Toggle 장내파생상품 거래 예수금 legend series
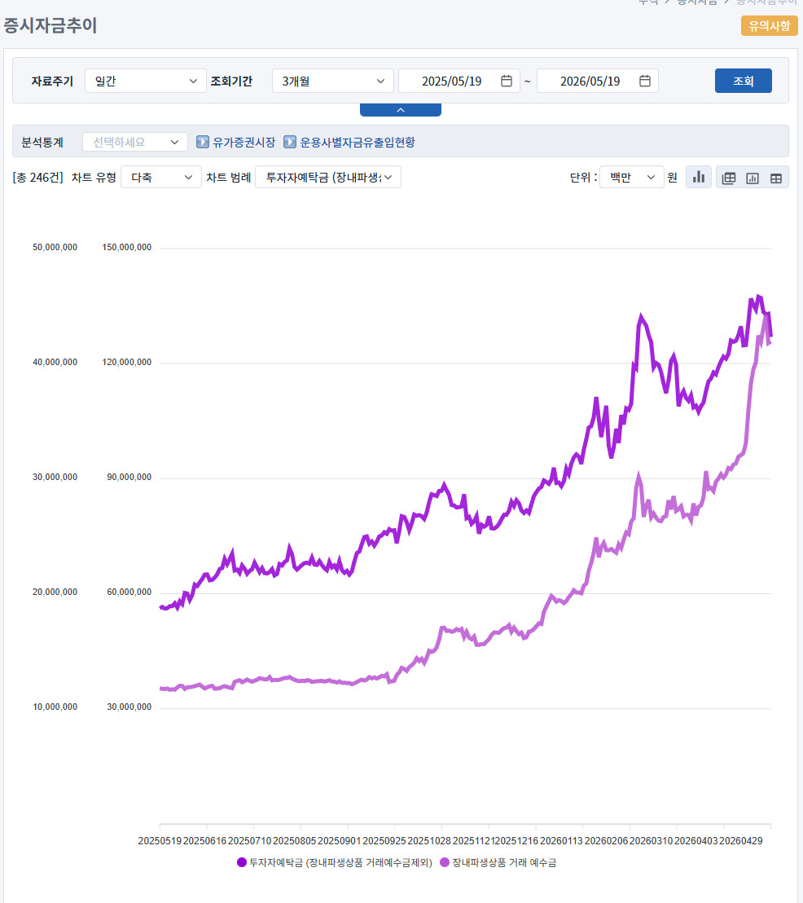The image size is (803, 903). pyautogui.click(x=498, y=862)
